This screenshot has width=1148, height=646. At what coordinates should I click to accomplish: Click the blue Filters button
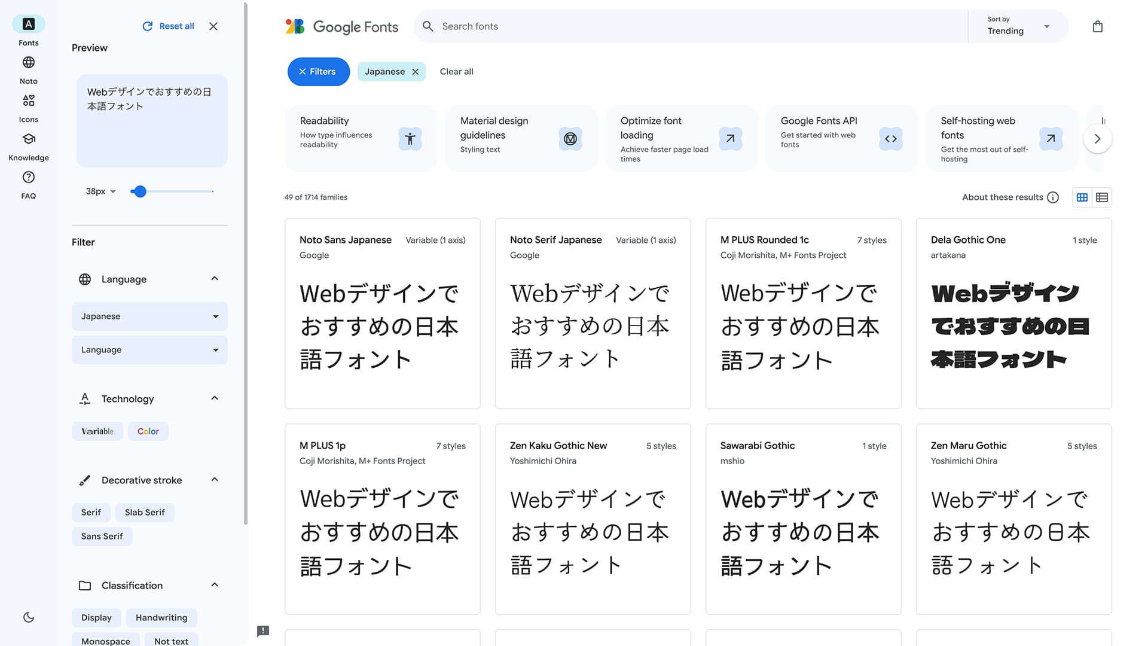318,72
